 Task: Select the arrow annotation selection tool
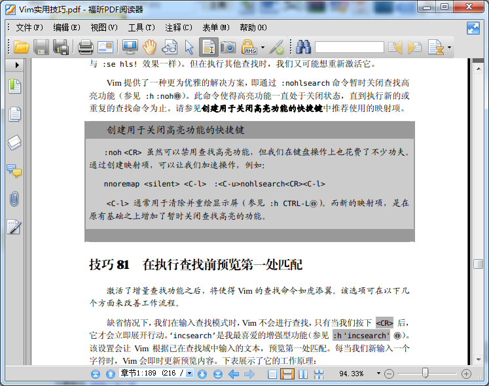(189, 47)
